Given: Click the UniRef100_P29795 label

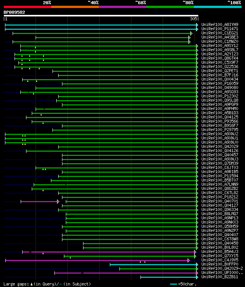Looking at the screenshot, I should (x=220, y=130).
